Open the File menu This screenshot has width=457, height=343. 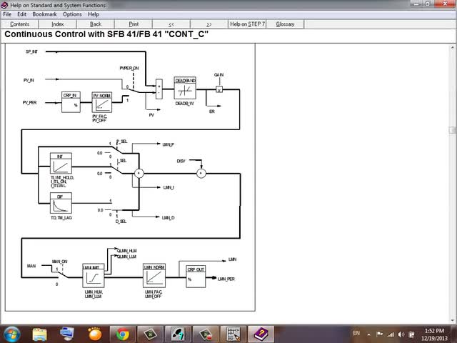click(7, 14)
